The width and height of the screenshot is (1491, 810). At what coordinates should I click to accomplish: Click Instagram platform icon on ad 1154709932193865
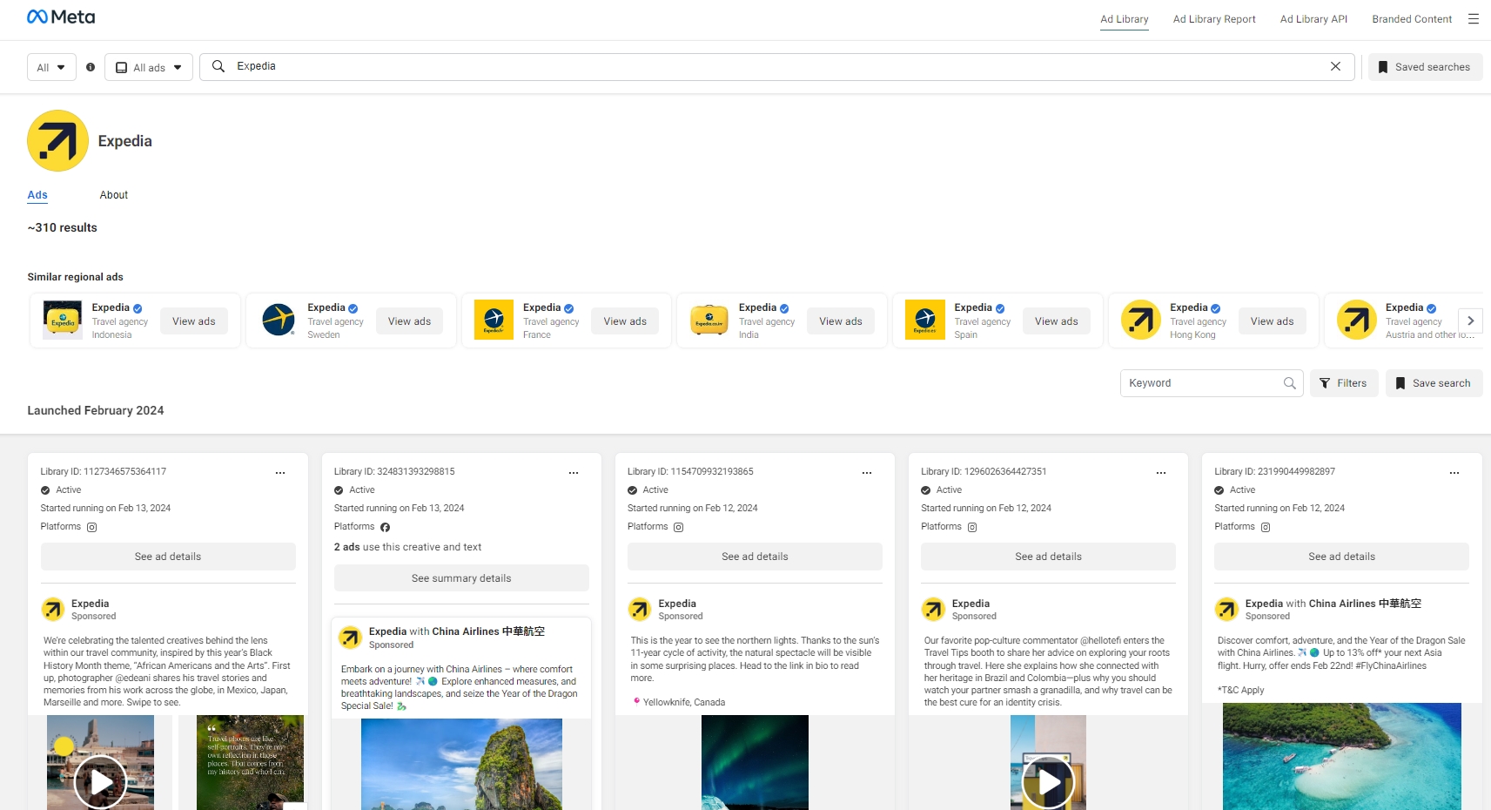tap(679, 527)
